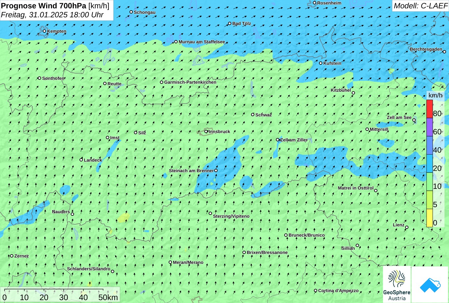
Task: Click the Sonthofen city marker
Action: click(x=39, y=78)
